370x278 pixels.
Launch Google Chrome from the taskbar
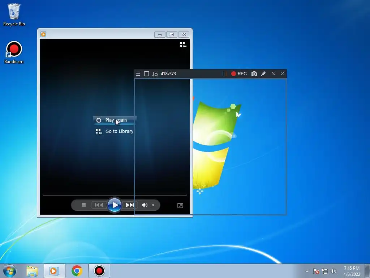[x=77, y=271]
